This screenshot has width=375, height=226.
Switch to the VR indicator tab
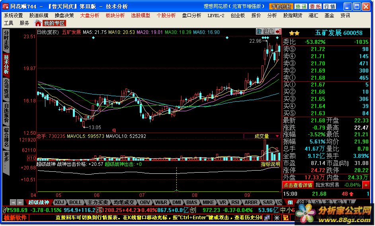[223, 202]
